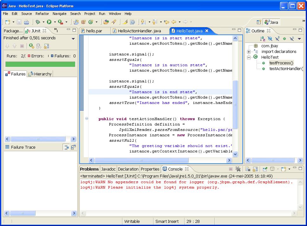The width and height of the screenshot is (307, 226).
Task: Click the Previous Annotation toolbar icon
Action: (155, 22)
